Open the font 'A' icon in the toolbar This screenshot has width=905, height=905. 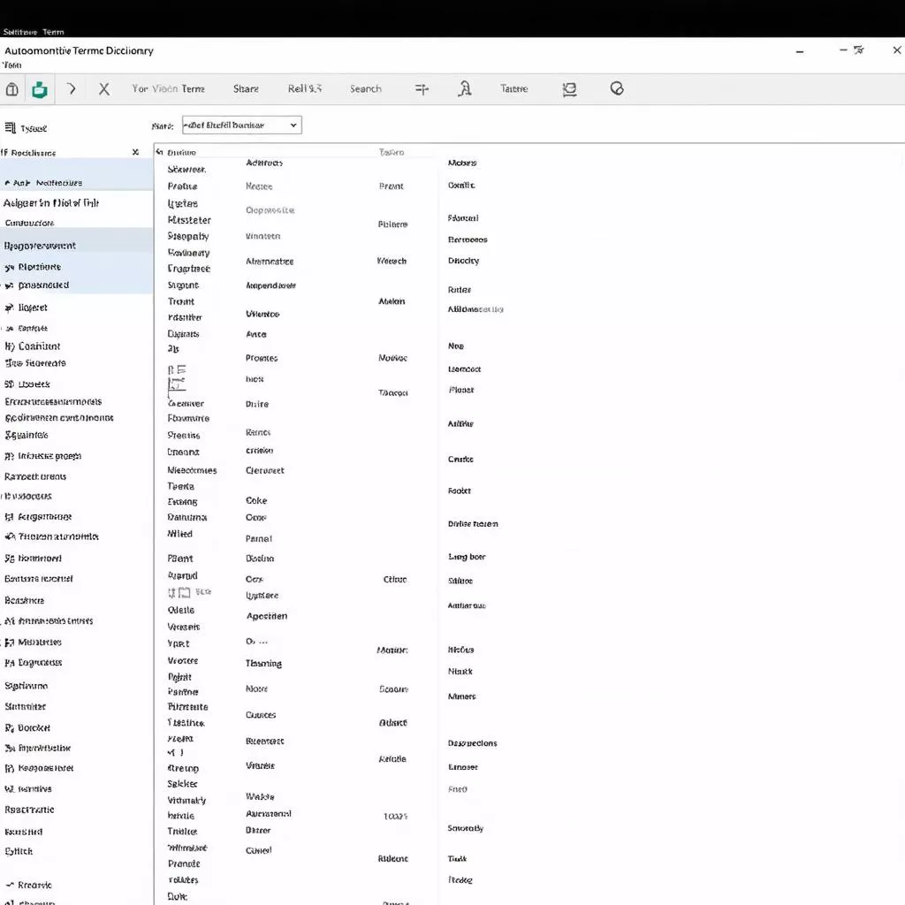(x=465, y=89)
